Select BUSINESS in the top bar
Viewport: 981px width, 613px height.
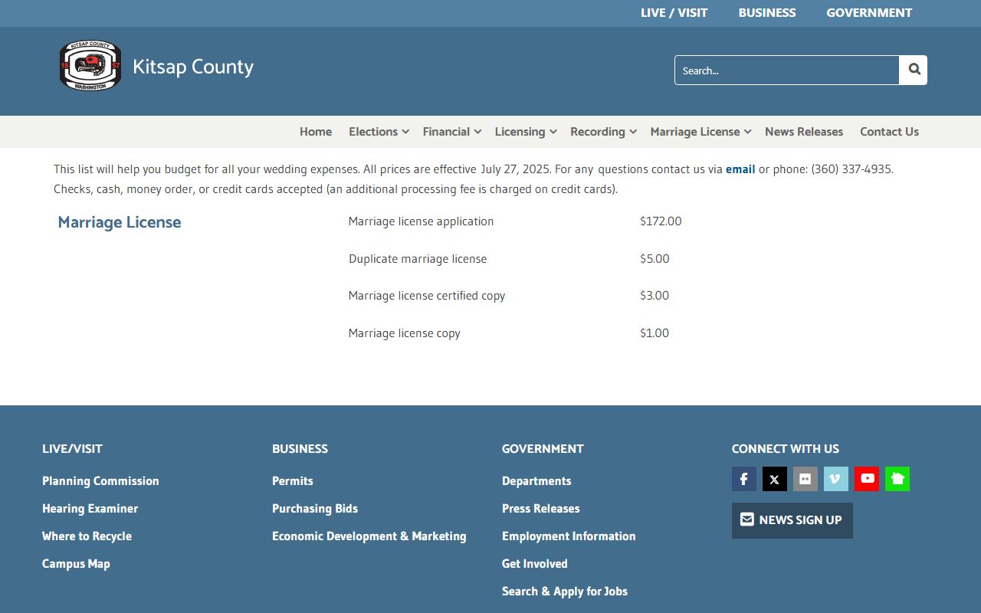point(767,13)
